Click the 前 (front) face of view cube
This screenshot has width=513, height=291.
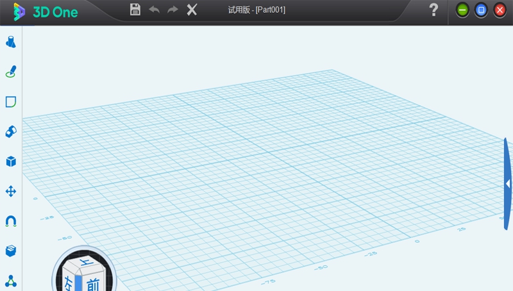coord(93,284)
